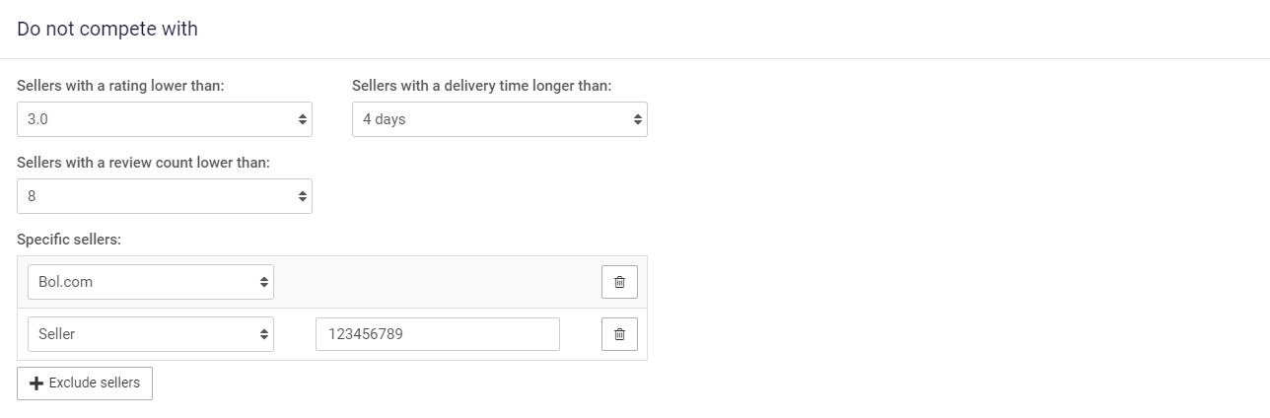
Task: Click the 'Specific sellers' label
Action: pyautogui.click(x=69, y=239)
